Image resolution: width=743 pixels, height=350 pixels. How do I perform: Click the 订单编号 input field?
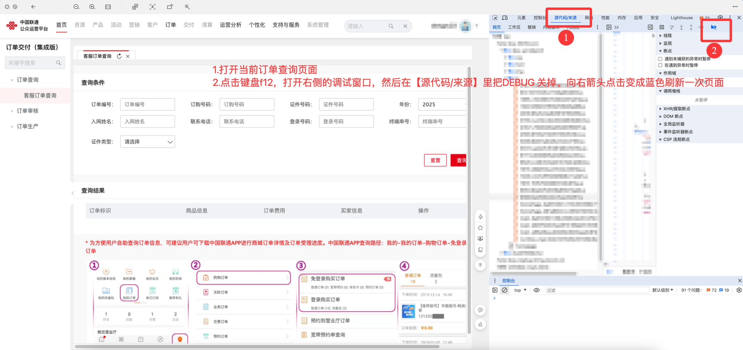point(147,104)
